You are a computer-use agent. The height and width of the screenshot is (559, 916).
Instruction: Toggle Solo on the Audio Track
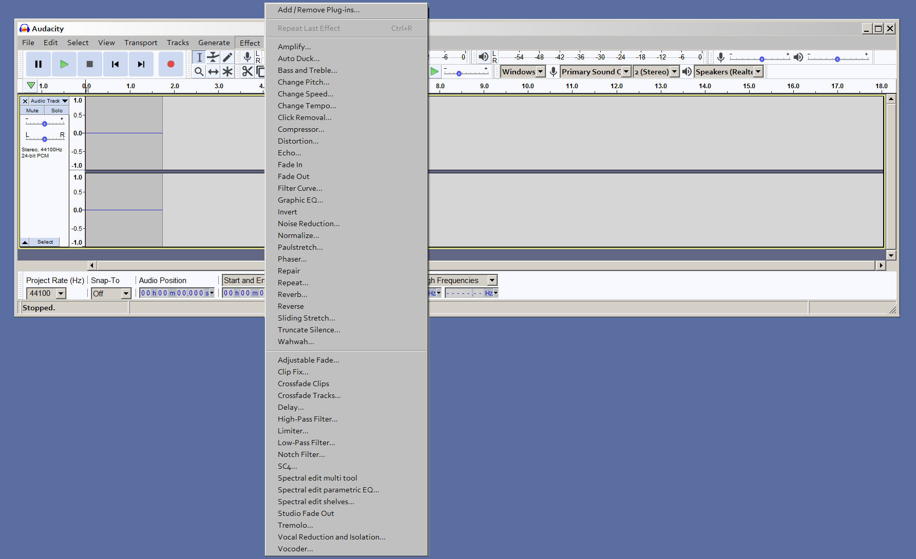(57, 110)
